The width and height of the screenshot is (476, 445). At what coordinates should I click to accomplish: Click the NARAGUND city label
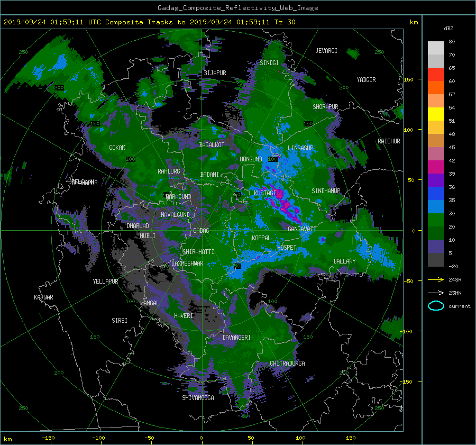(x=179, y=197)
